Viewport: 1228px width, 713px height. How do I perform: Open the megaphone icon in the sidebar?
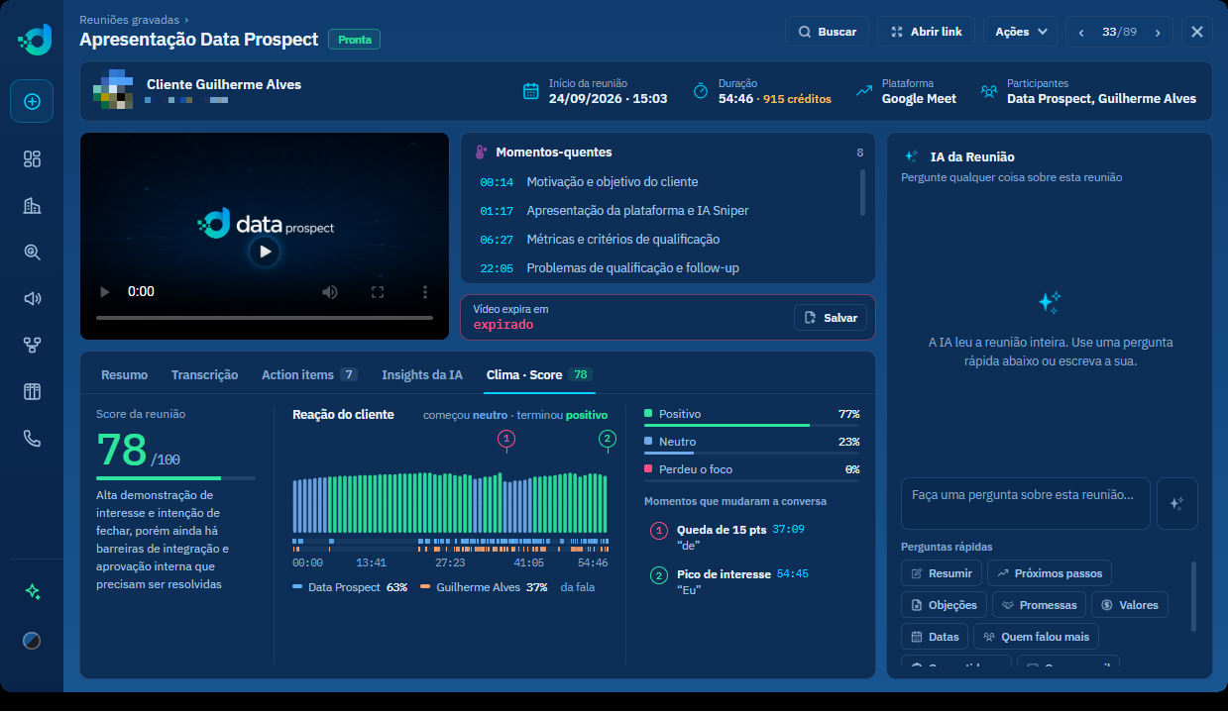(32, 298)
